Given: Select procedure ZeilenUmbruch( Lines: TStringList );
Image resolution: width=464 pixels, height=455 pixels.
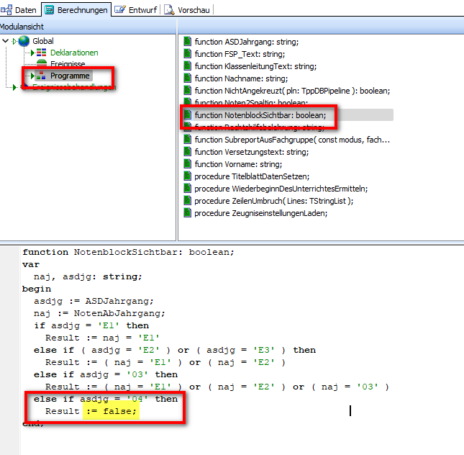Looking at the screenshot, I should (274, 201).
